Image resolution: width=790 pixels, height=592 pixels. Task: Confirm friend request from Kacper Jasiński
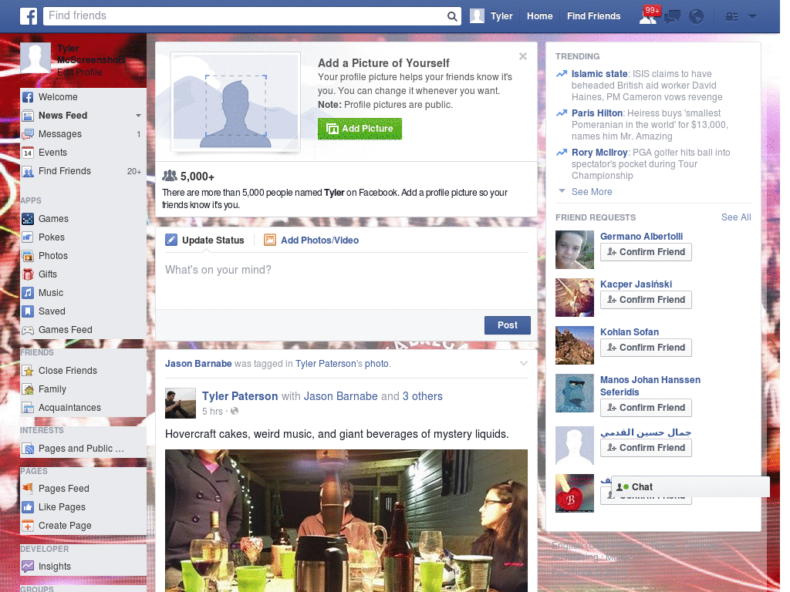click(x=646, y=300)
